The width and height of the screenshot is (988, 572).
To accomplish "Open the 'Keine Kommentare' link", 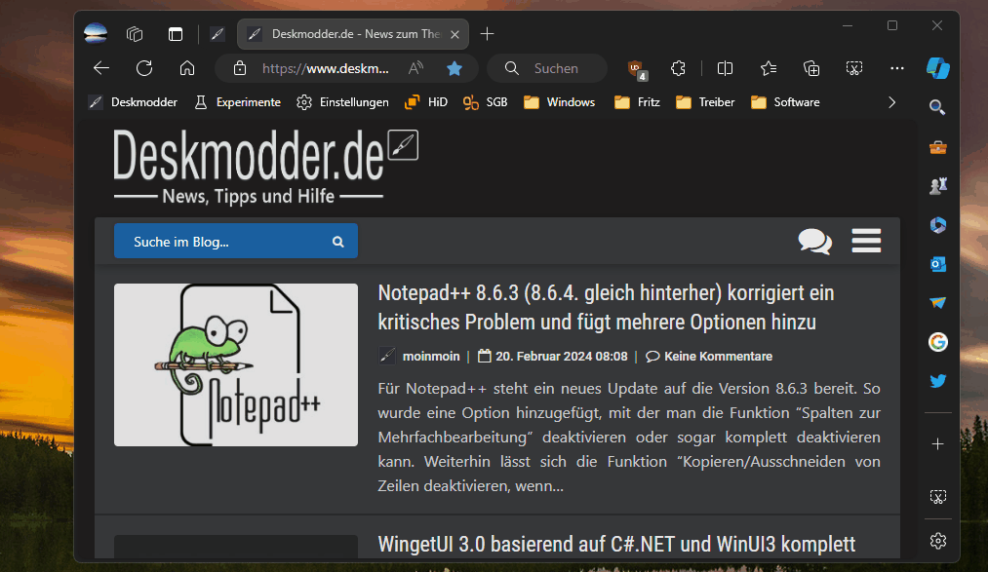I will (x=718, y=357).
